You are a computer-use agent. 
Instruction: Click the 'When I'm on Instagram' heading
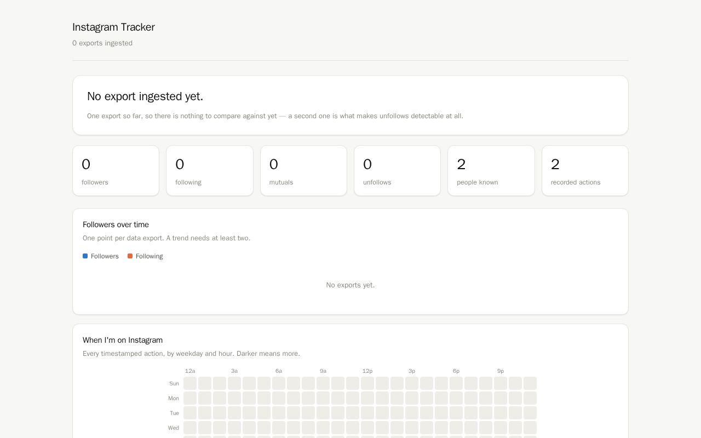(123, 340)
